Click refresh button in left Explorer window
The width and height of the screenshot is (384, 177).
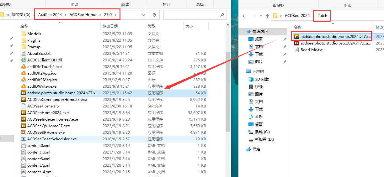click(x=154, y=15)
